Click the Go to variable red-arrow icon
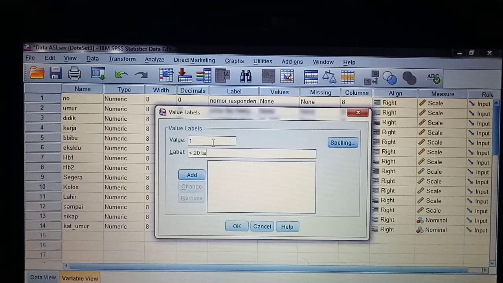The height and width of the screenshot is (283, 503). tap(185, 75)
